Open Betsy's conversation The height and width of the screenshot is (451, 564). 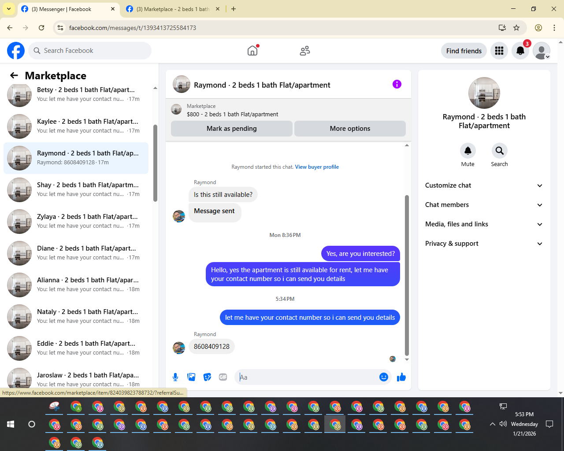[76, 94]
